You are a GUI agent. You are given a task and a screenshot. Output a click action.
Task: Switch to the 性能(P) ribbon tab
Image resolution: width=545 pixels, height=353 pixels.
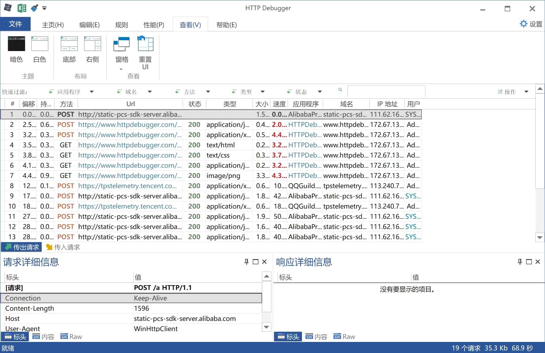(x=154, y=25)
